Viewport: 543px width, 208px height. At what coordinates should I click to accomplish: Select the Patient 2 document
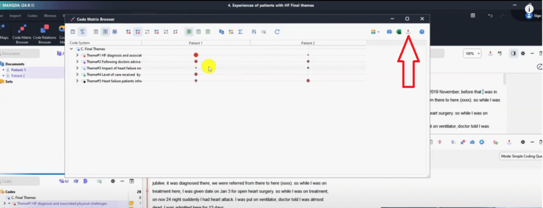click(17, 75)
